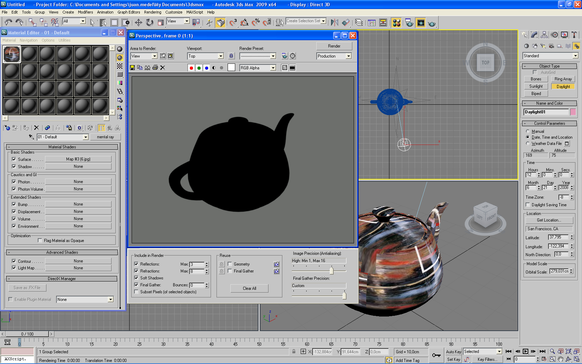This screenshot has width=582, height=364.
Task: Uncheck the Soft Shadows checkbox
Action: 136,278
